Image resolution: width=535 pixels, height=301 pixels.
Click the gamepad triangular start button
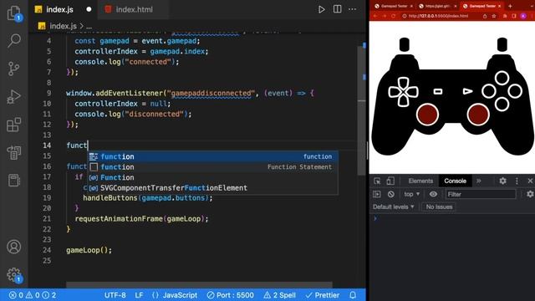point(467,91)
